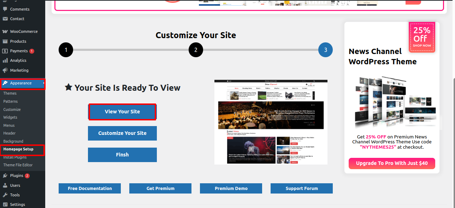Click the "News Channel WordPress Theme" title
Screen dimensions: 455x208
coord(383,57)
